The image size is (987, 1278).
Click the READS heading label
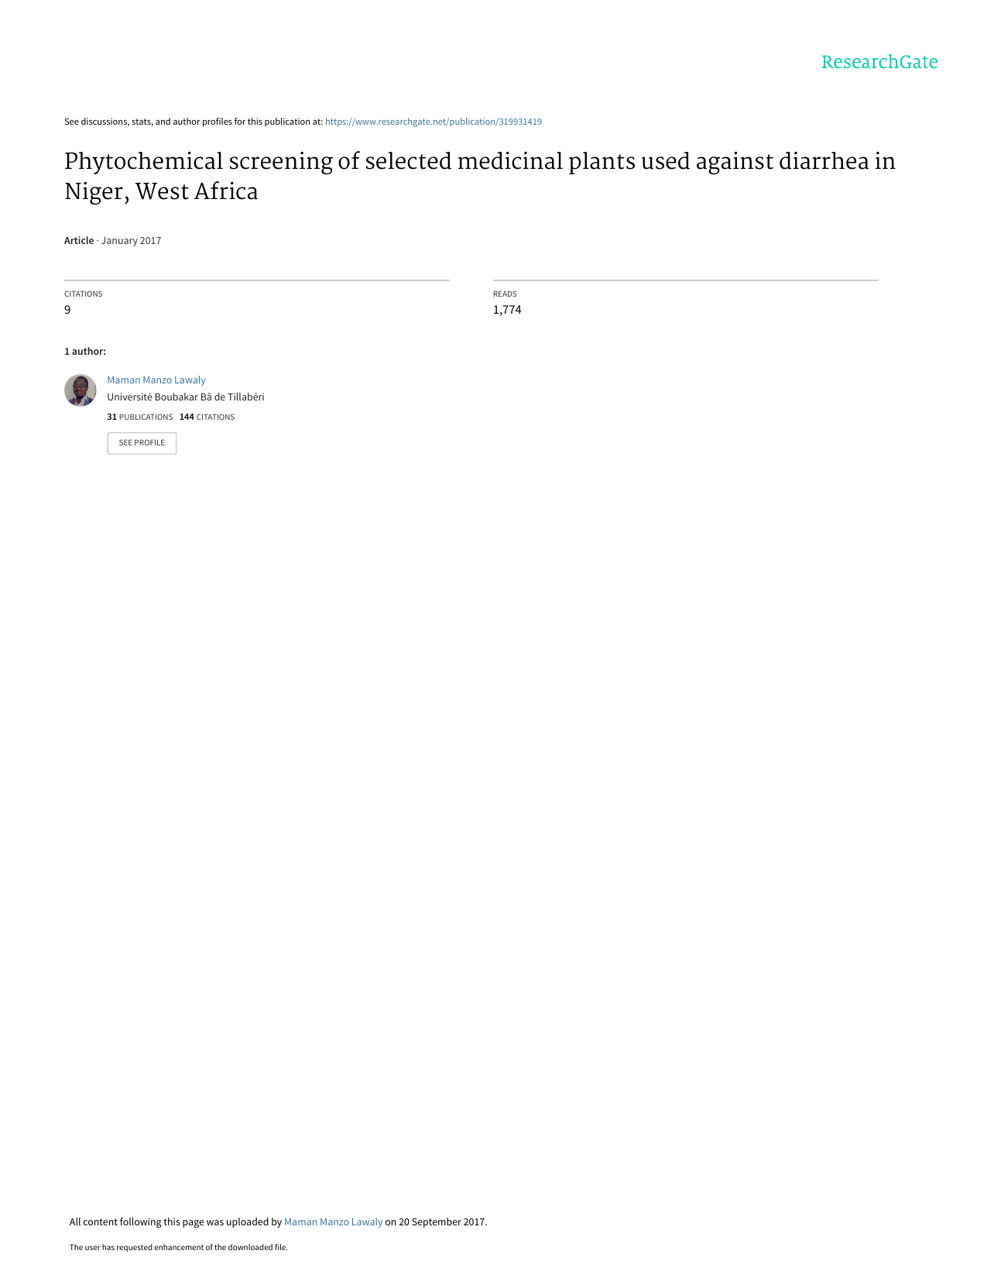point(505,294)
